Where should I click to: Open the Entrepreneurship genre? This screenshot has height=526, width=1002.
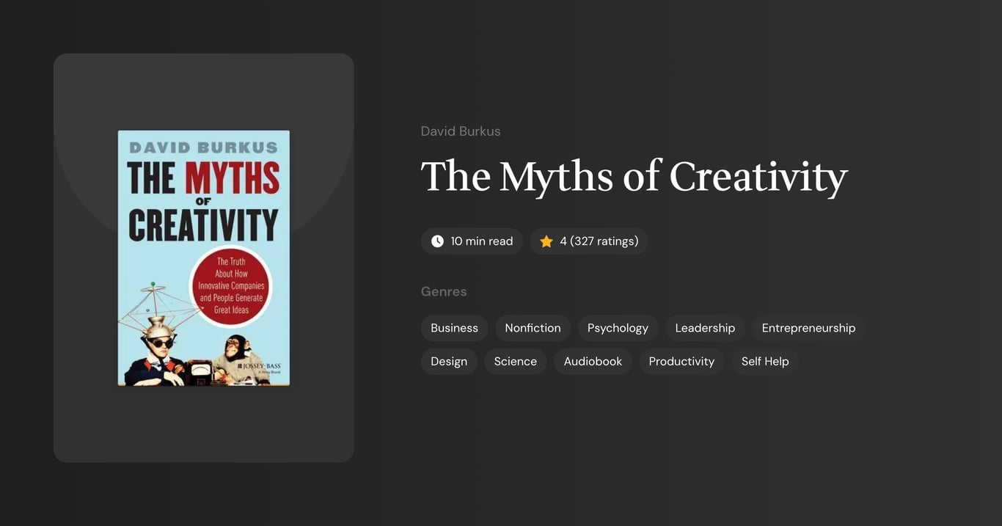[x=808, y=328]
